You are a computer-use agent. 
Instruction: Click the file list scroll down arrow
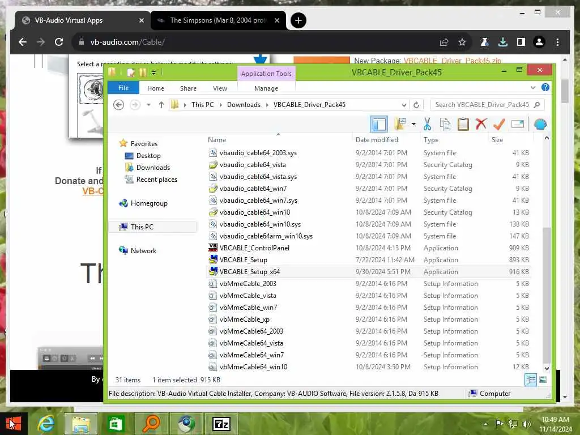pos(547,368)
